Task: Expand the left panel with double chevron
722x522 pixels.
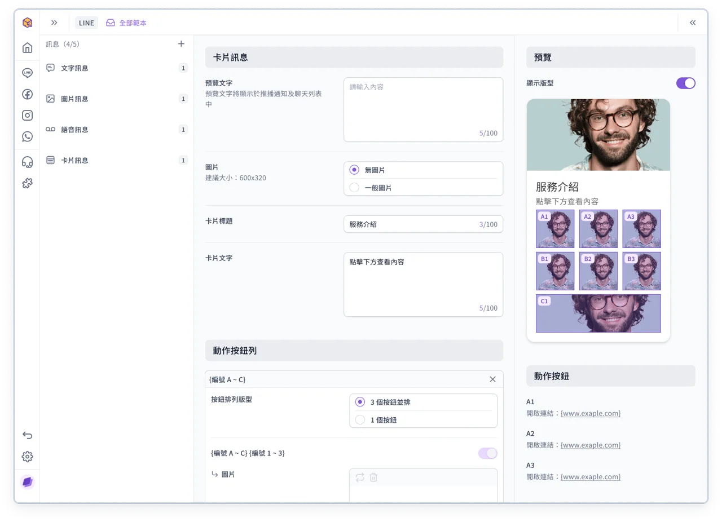Action: (54, 23)
